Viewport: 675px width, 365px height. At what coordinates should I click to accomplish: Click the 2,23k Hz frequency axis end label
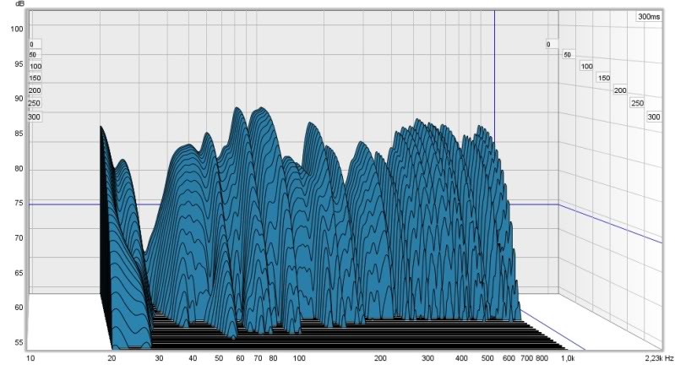point(659,358)
